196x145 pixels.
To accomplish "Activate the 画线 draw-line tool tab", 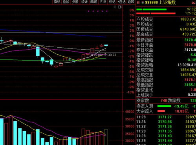I will pos(93,2).
